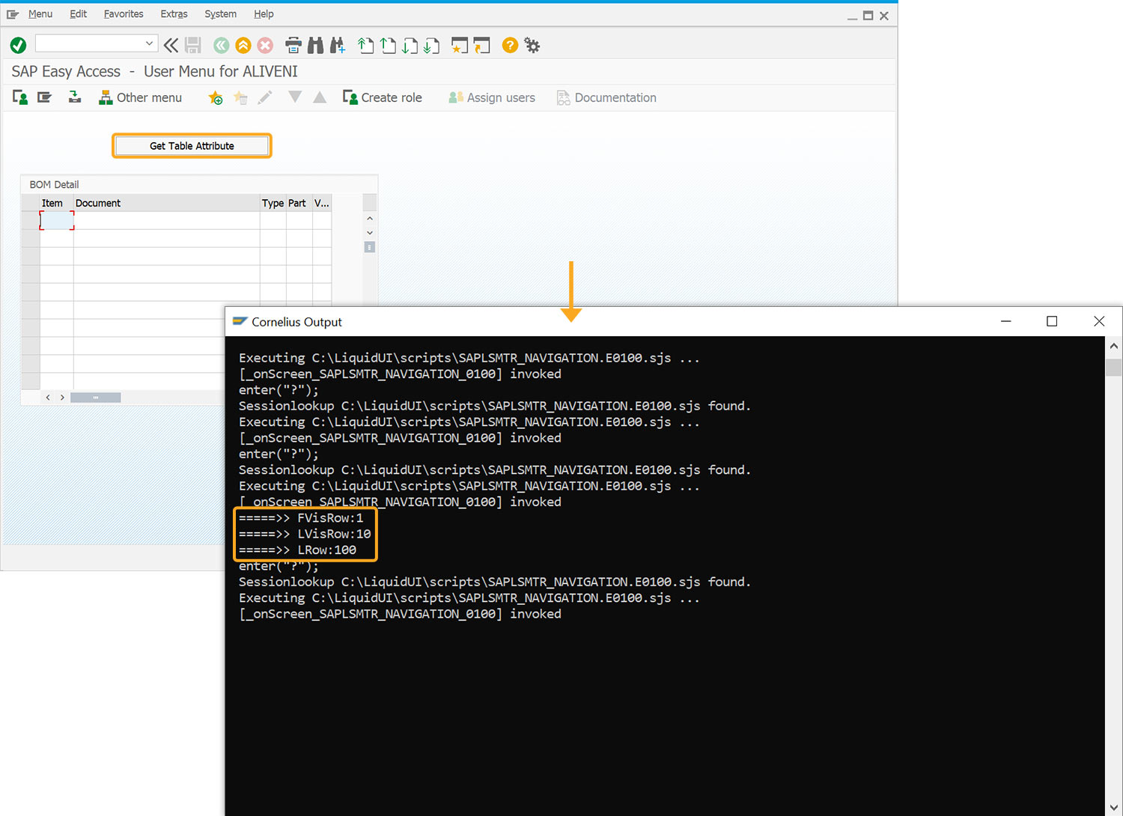The width and height of the screenshot is (1123, 816).
Task: Open the Edit menu
Action: click(79, 13)
